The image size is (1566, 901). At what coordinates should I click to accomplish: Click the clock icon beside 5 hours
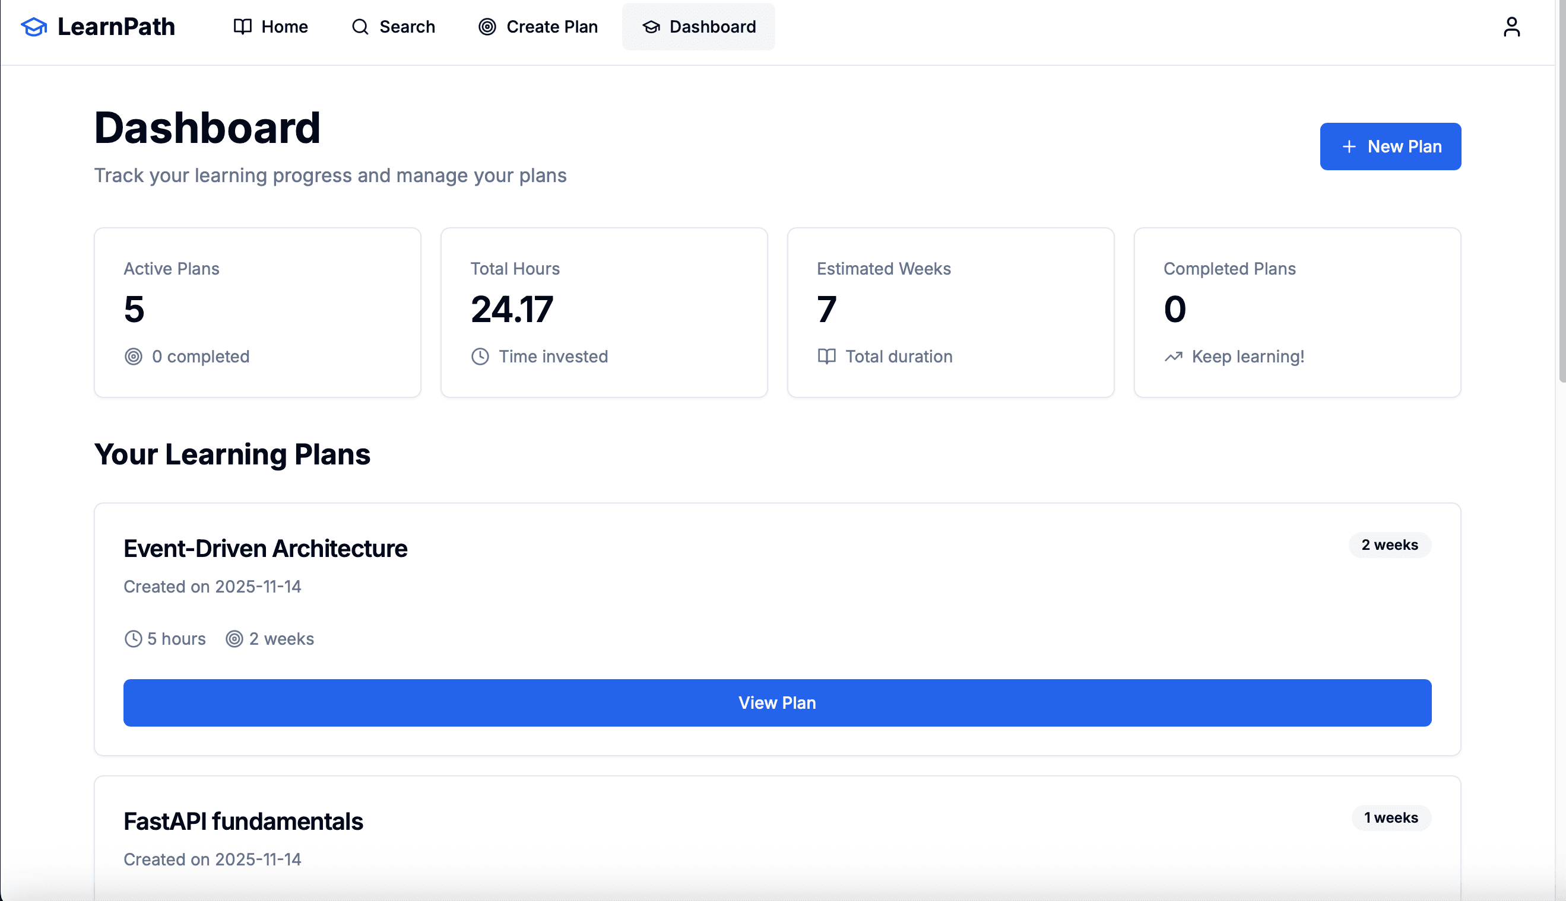[132, 639]
